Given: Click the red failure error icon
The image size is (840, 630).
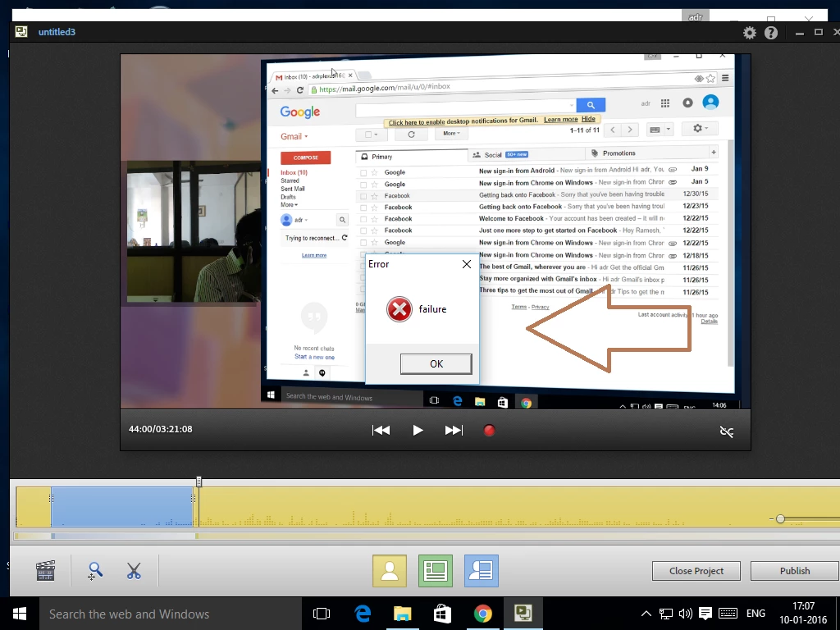Looking at the screenshot, I should coord(399,309).
